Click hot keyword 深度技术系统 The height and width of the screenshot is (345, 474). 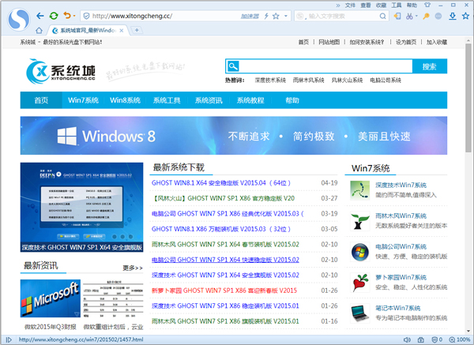[270, 80]
